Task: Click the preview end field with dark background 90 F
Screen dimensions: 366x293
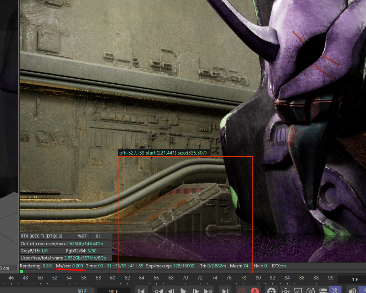Action: click(114, 291)
